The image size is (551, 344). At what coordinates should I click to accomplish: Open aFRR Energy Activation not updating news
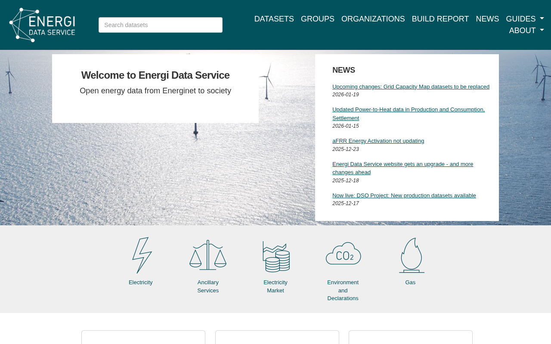click(378, 141)
